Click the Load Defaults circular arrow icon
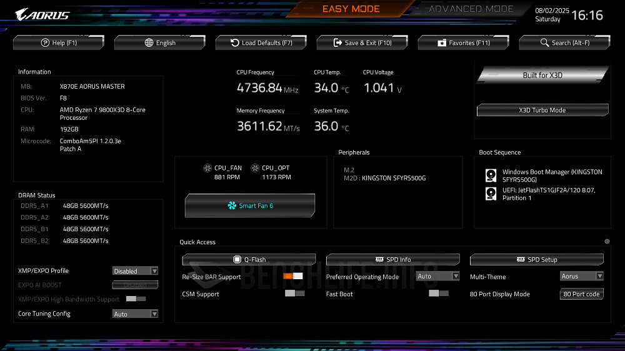 point(235,42)
